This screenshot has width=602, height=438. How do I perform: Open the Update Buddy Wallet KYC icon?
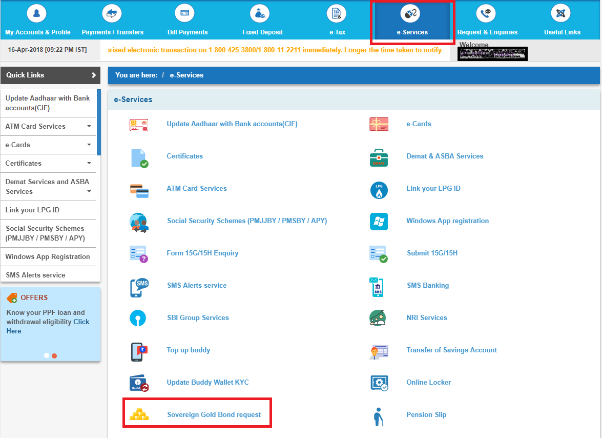click(139, 383)
